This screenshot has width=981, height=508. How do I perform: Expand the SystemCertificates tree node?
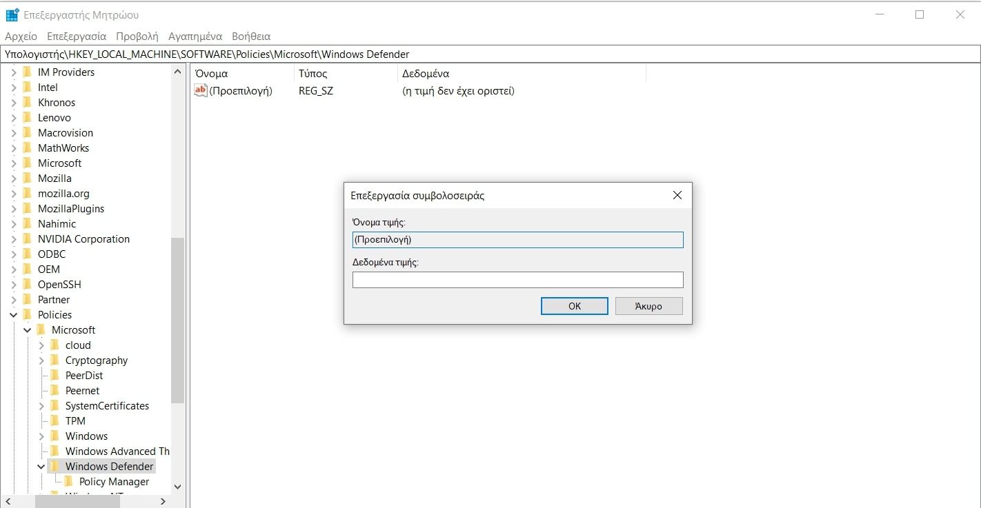[41, 405]
